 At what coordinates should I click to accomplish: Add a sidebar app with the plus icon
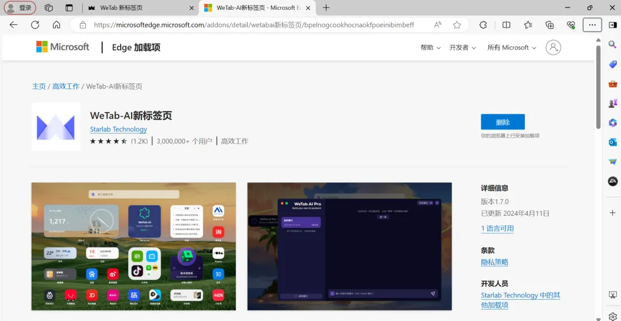coord(613,213)
